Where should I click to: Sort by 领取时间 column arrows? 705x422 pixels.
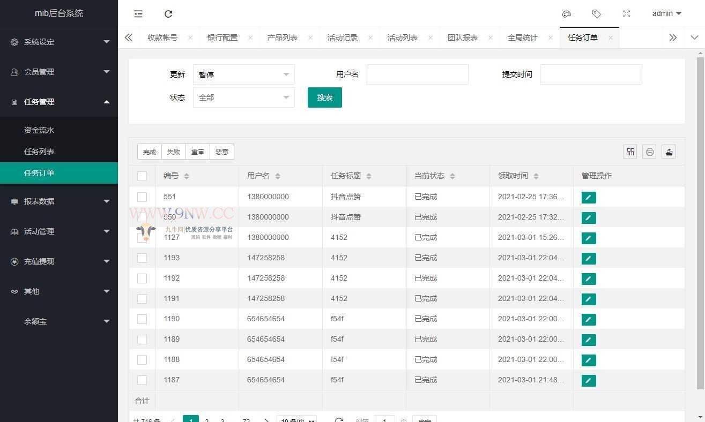point(536,176)
